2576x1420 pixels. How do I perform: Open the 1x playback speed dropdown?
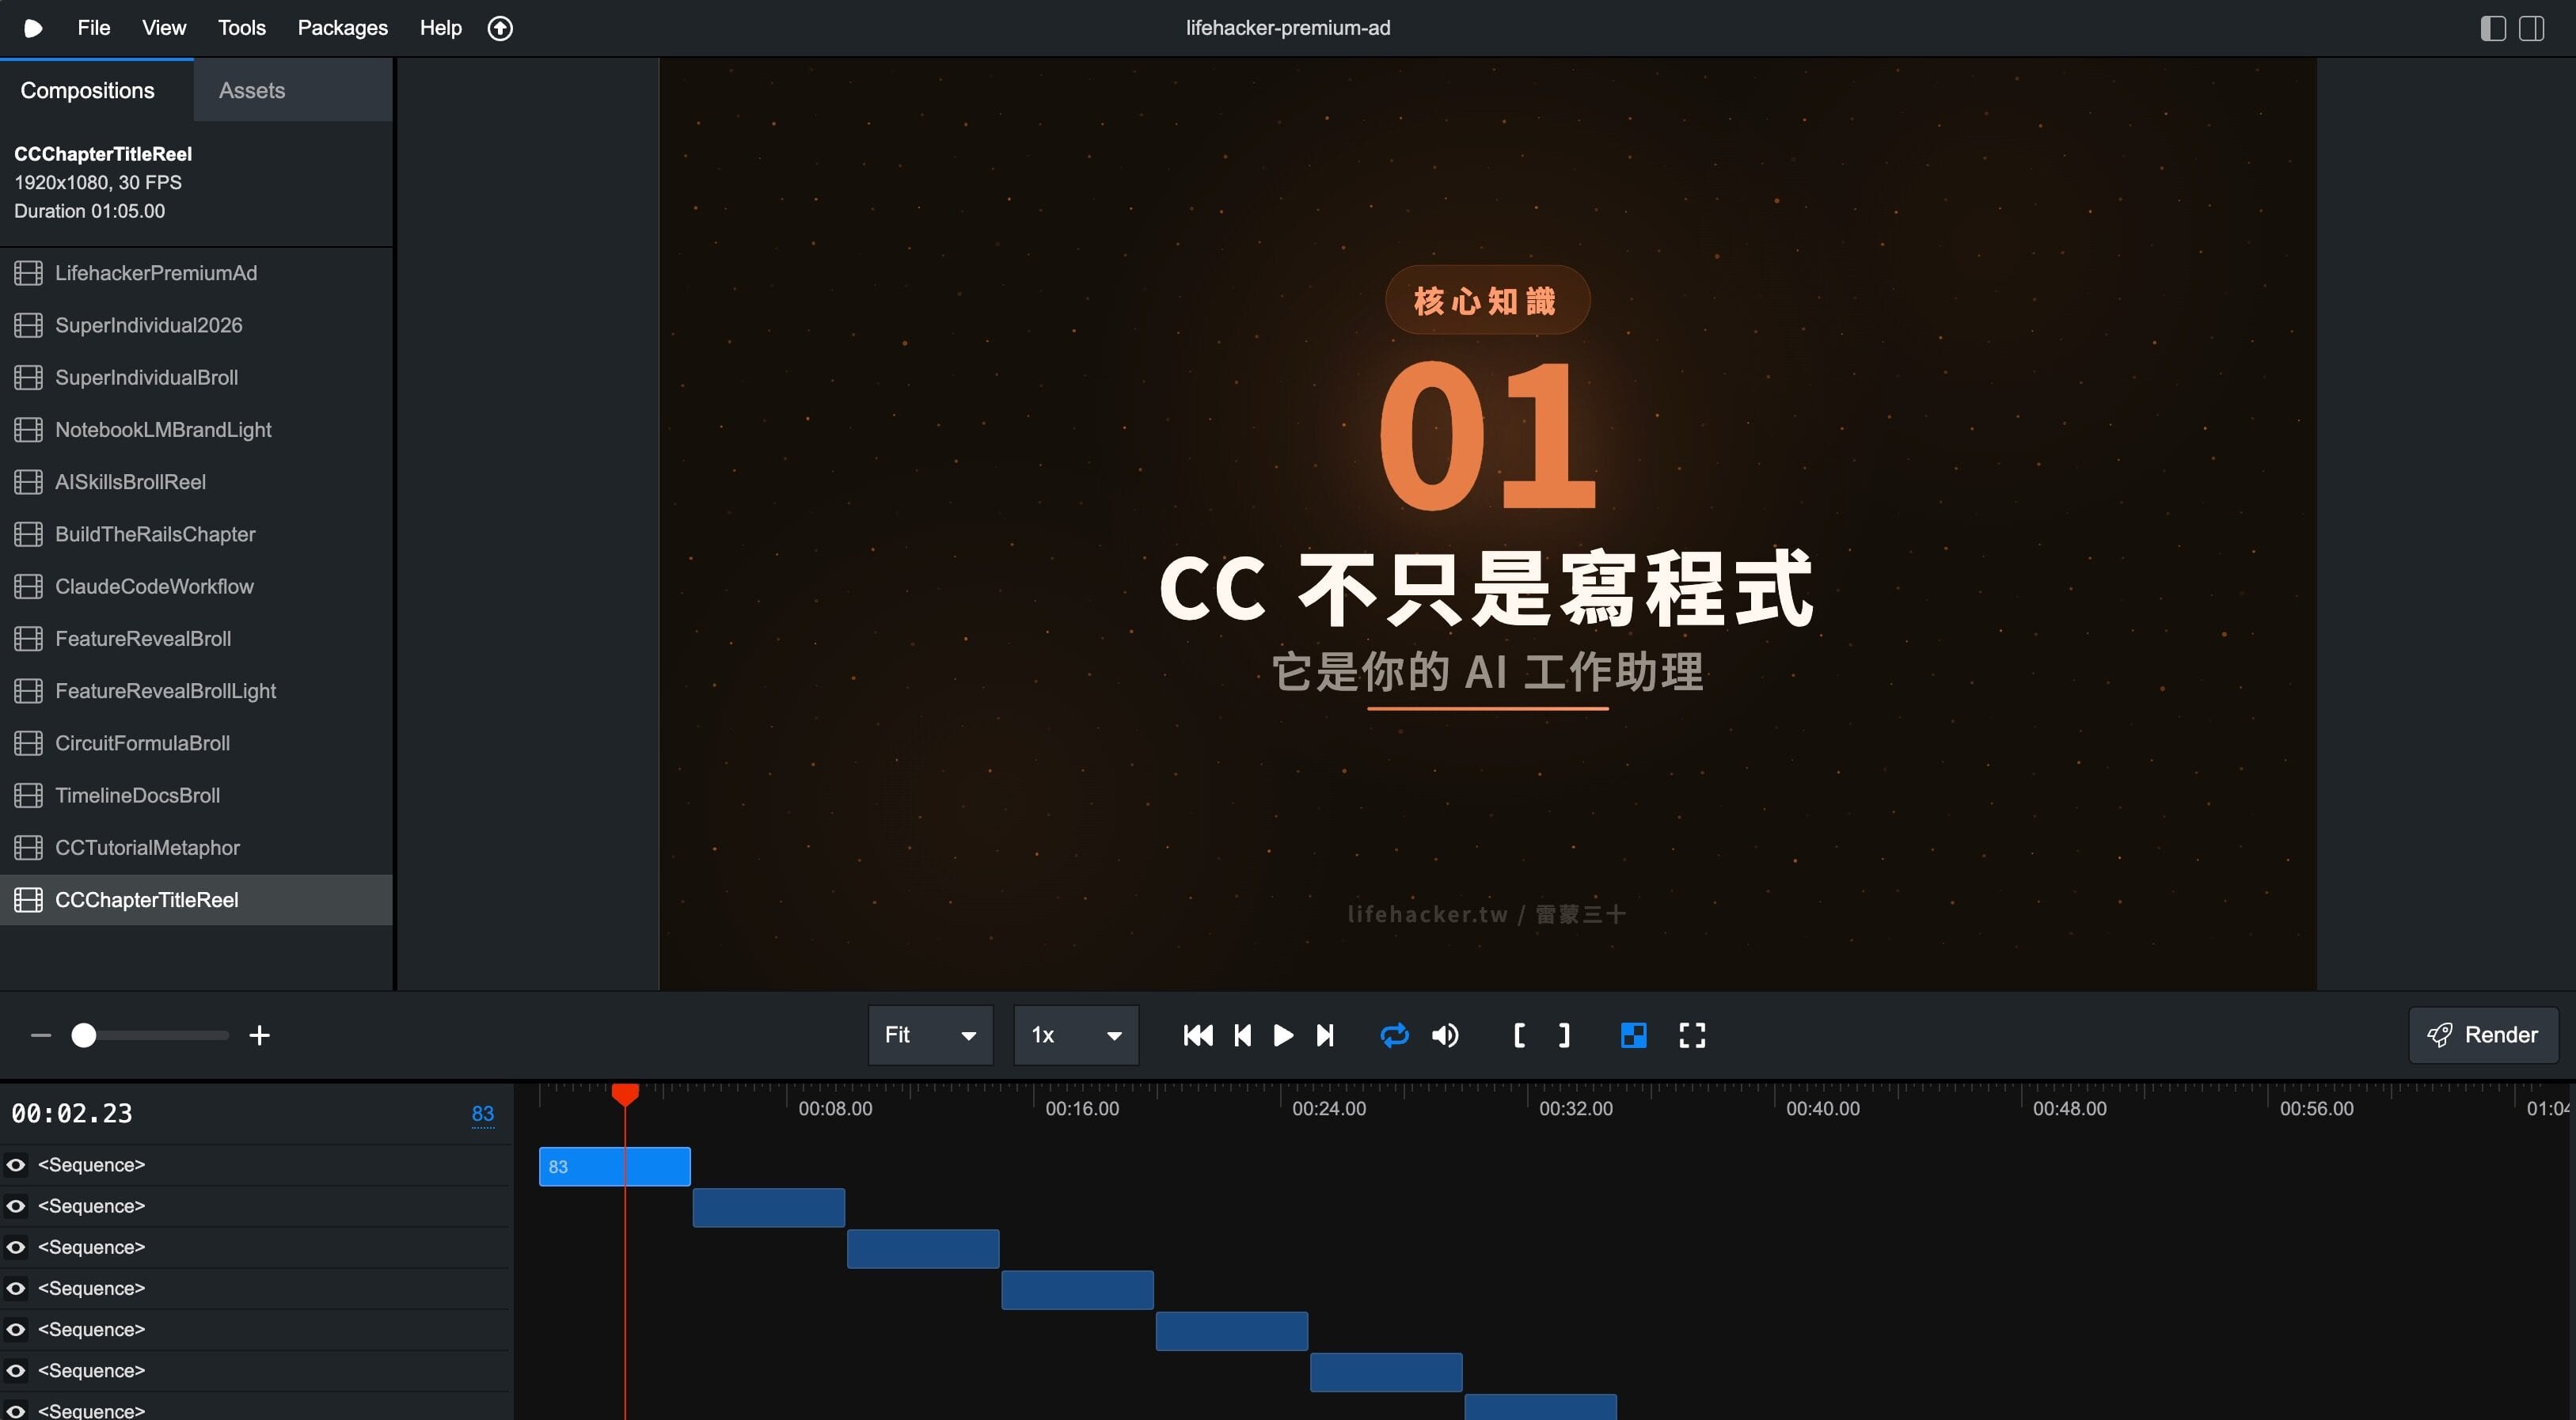(x=1076, y=1035)
